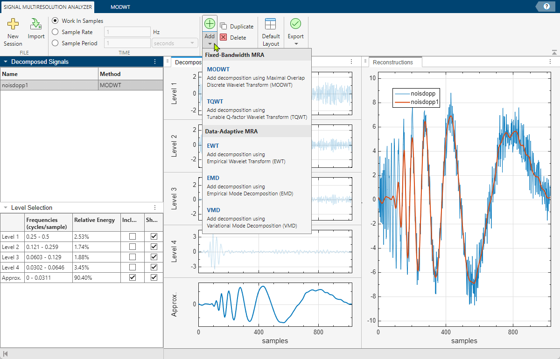Choose EMD from the Add menu
560x359 pixels.
213,178
